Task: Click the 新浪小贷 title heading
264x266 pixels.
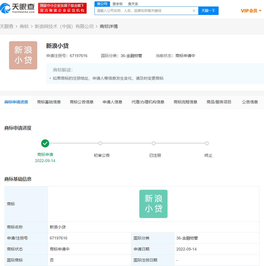Action: [x=57, y=46]
